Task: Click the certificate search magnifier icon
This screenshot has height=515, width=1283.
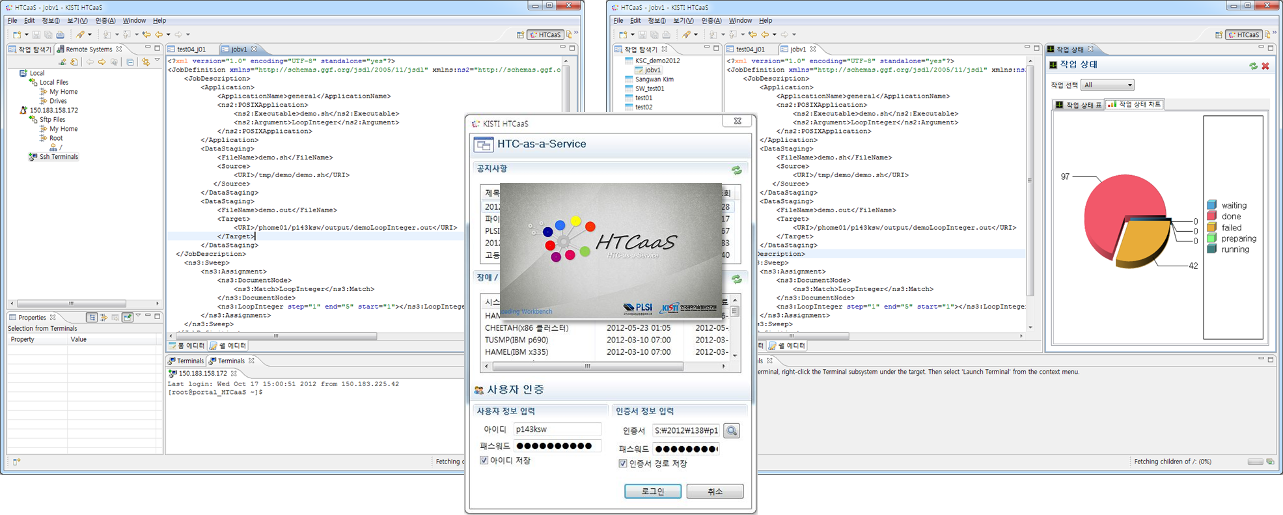Action: click(x=732, y=431)
